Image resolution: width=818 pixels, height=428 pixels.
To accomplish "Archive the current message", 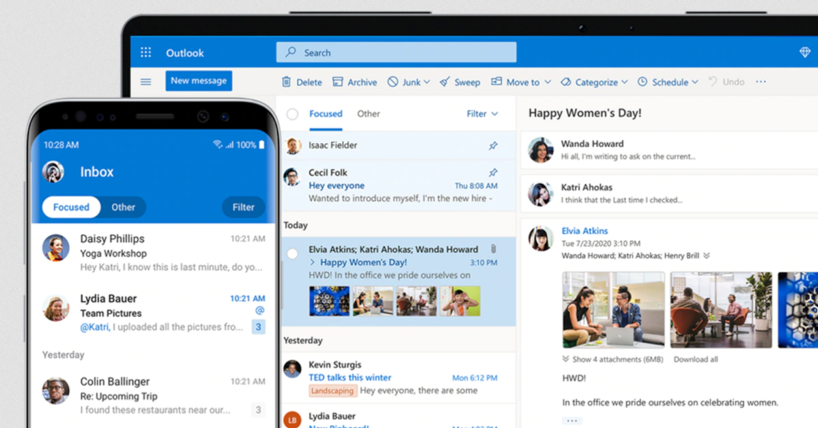I will coord(354,82).
